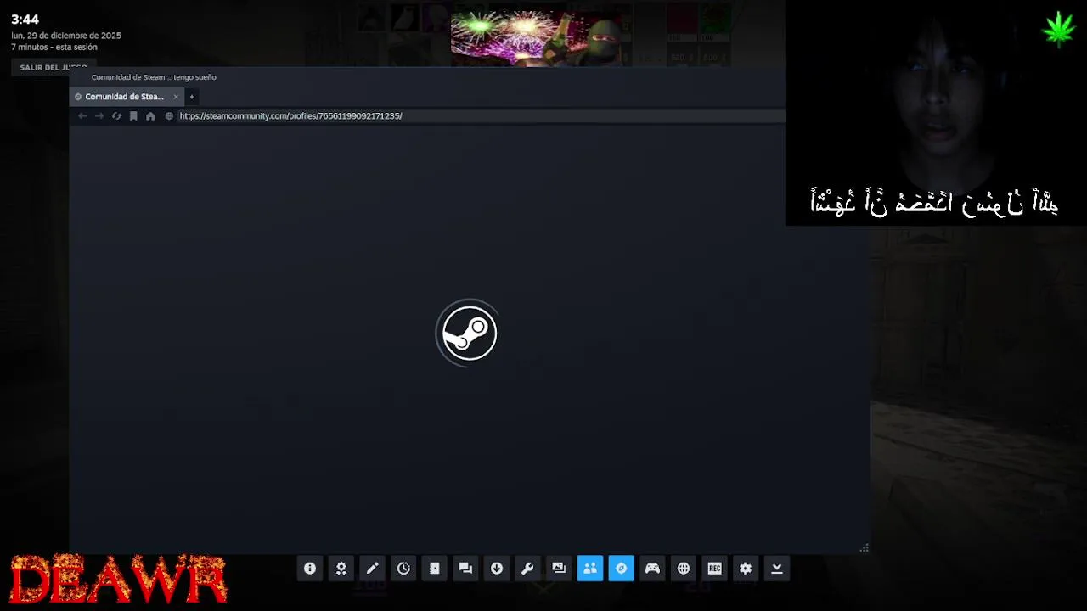Open the game info overlay icon
The image size is (1087, 611).
coord(310,569)
